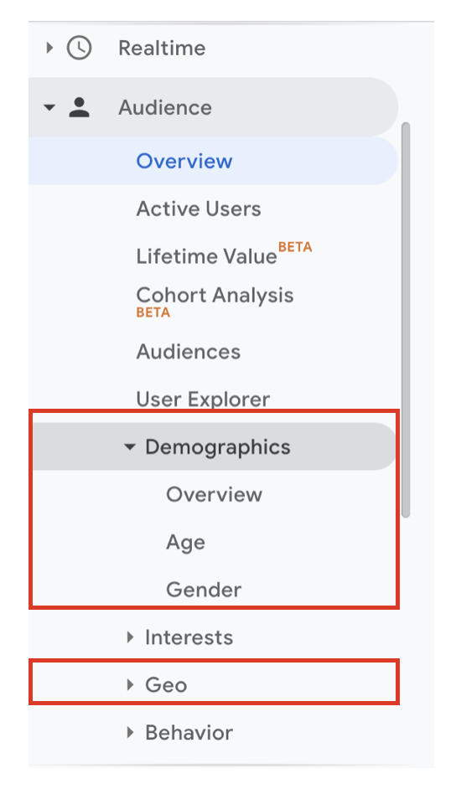The width and height of the screenshot is (456, 794).
Task: Click the Realtime clock icon
Action: (x=79, y=48)
